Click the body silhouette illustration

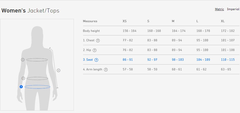[x=37, y=68]
